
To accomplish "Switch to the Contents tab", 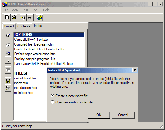I will [x=24, y=26].
